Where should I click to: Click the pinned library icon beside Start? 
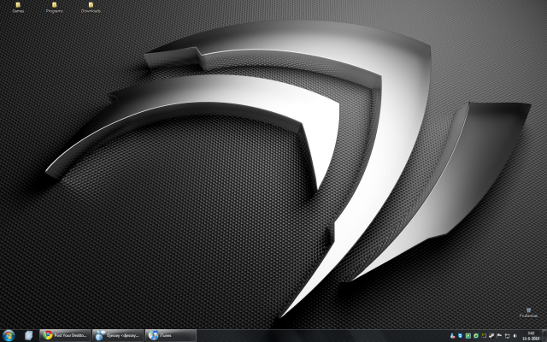(x=29, y=335)
